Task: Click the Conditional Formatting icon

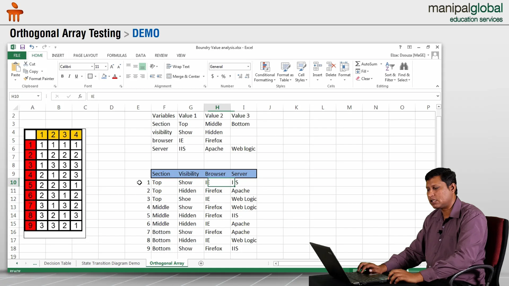Action: tap(265, 66)
